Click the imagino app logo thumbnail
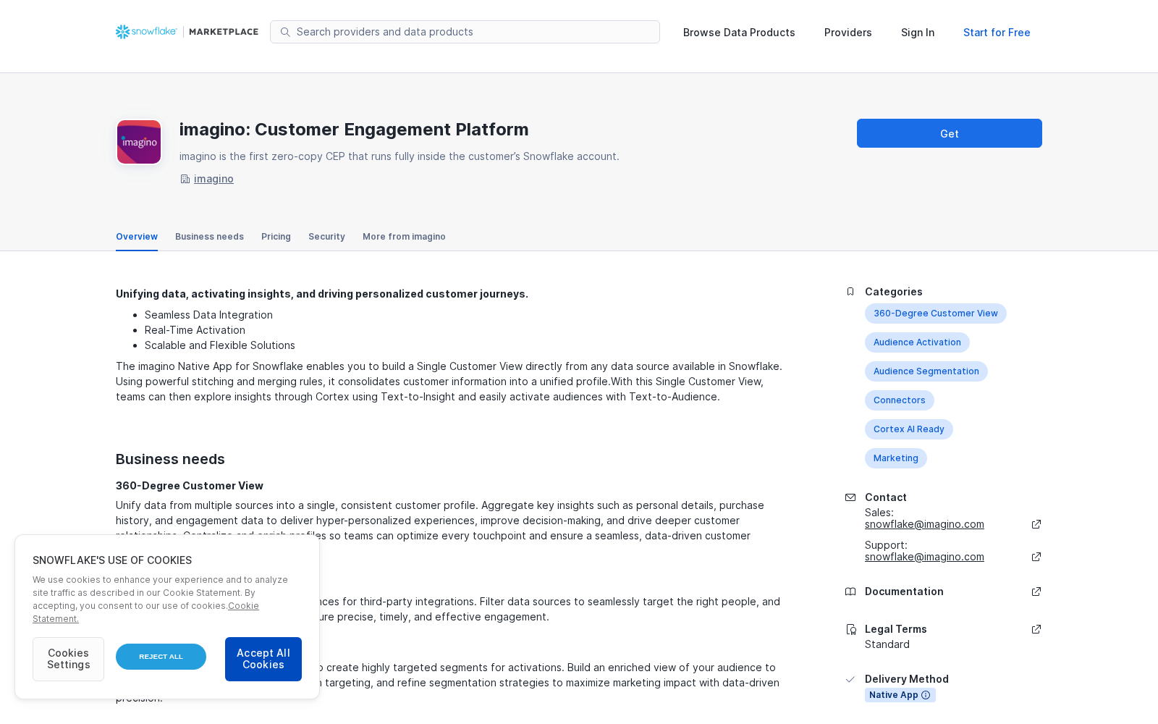Screen dimensions: 1158x724 (139, 142)
